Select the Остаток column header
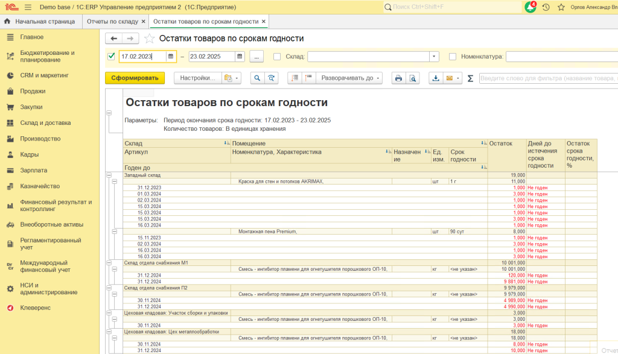 (x=507, y=155)
